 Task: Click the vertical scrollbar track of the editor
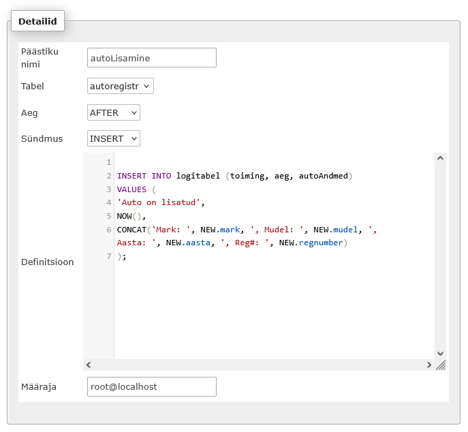point(440,256)
